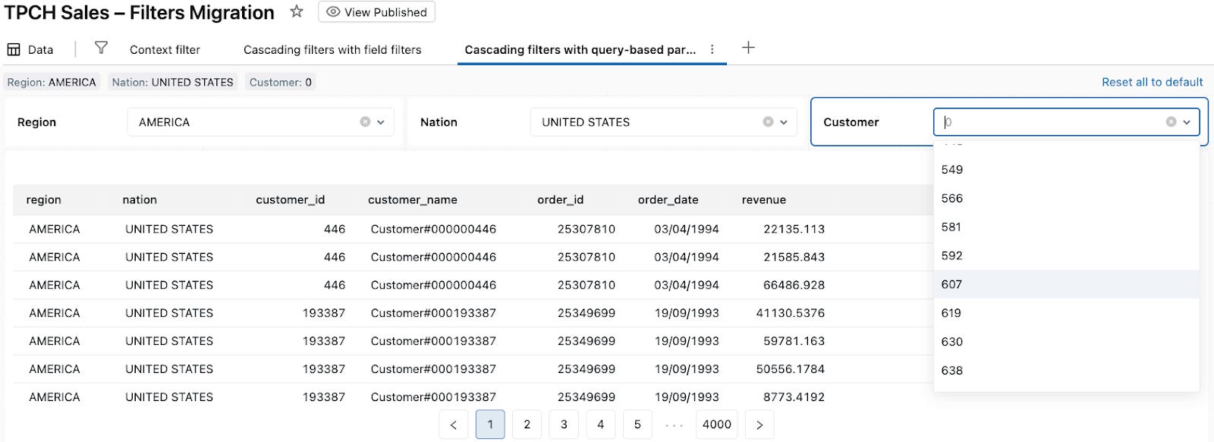
Task: Click the Customer: 0 filter chip
Action: 280,82
